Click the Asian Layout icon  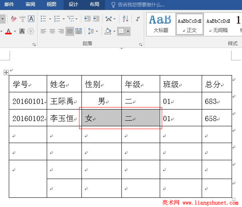[x=109, y=19]
